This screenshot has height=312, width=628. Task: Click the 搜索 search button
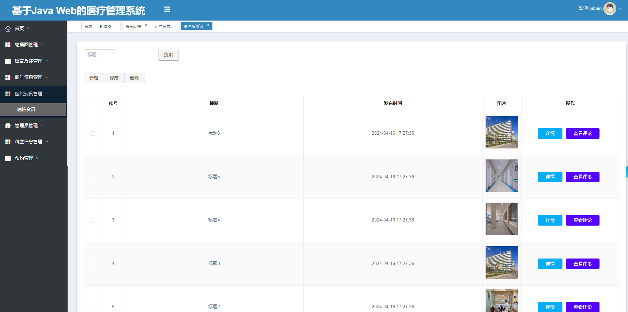pyautogui.click(x=168, y=55)
